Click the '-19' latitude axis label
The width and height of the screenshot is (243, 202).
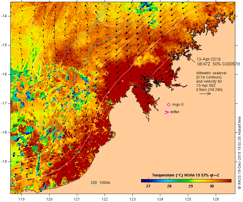point(4,162)
